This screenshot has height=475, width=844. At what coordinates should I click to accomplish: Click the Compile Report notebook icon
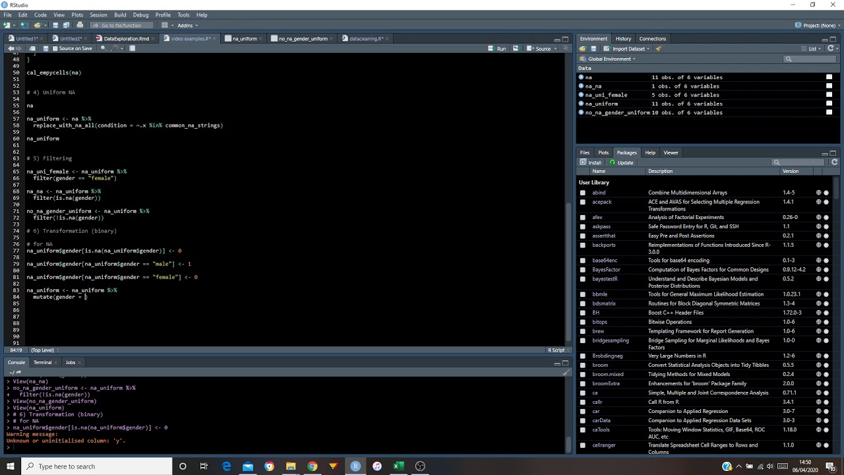coord(133,49)
